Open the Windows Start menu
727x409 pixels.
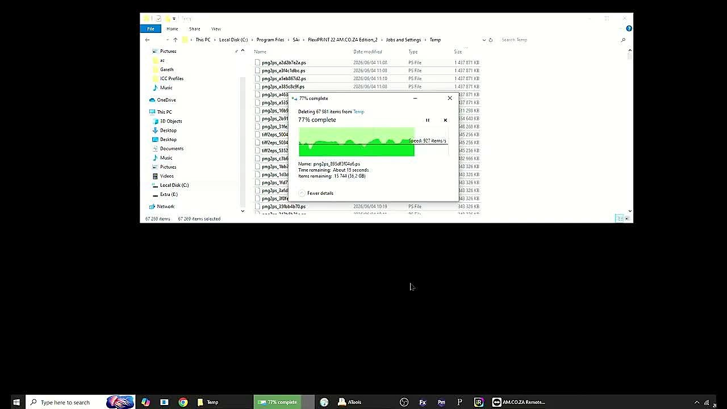point(16,402)
